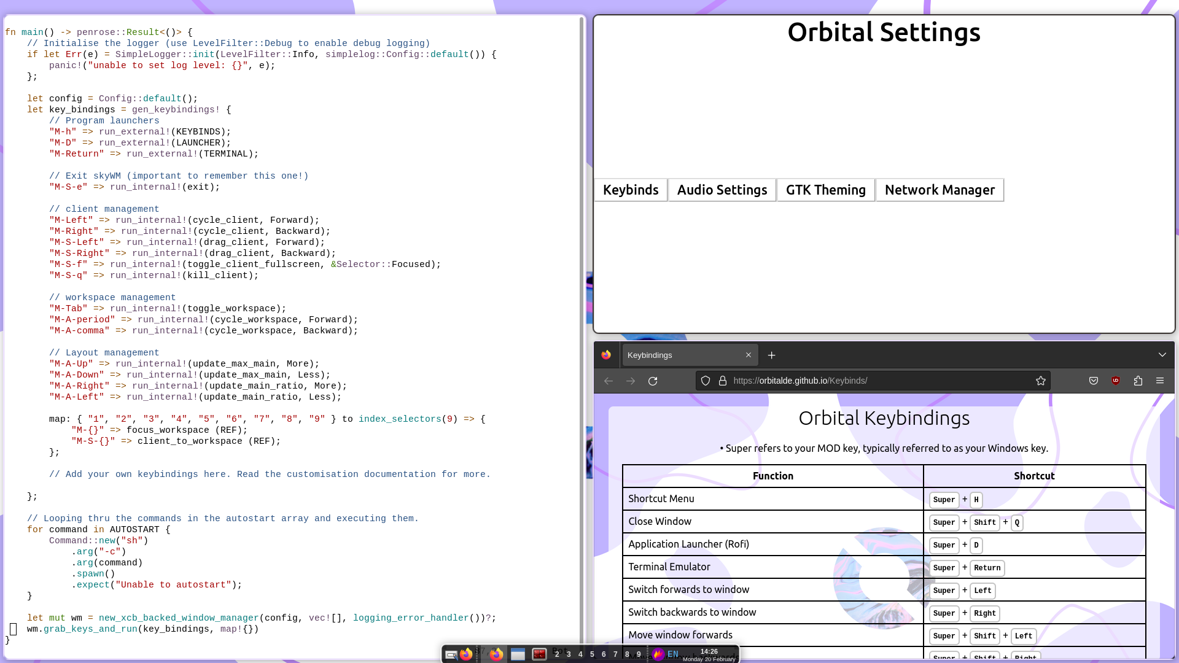Expand the list all tabs chevron
Screen dimensions: 1179x663
pyautogui.click(x=1162, y=355)
